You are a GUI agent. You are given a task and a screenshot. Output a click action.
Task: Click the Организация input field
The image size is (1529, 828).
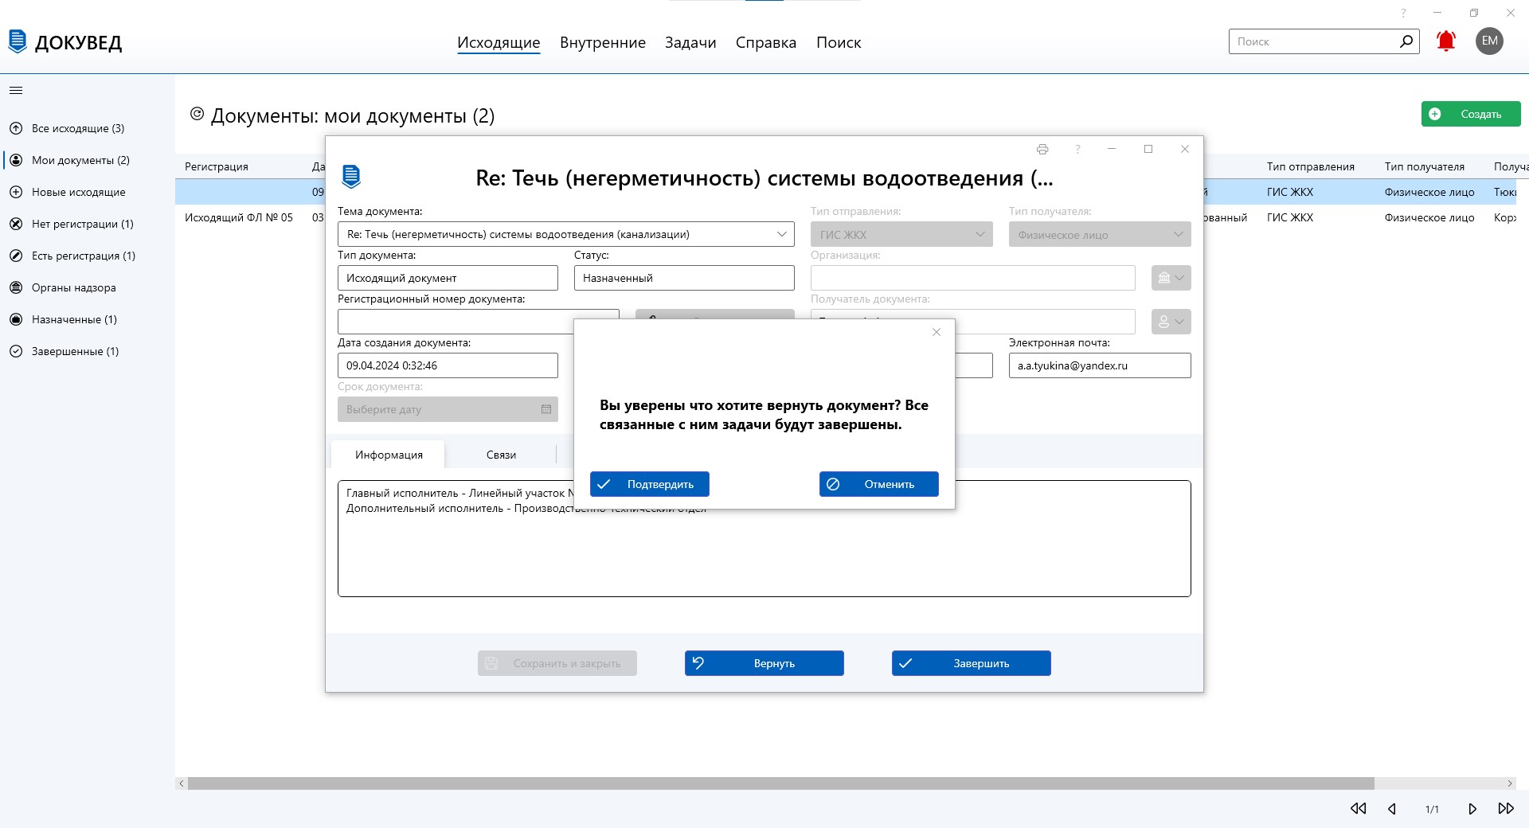pos(972,278)
